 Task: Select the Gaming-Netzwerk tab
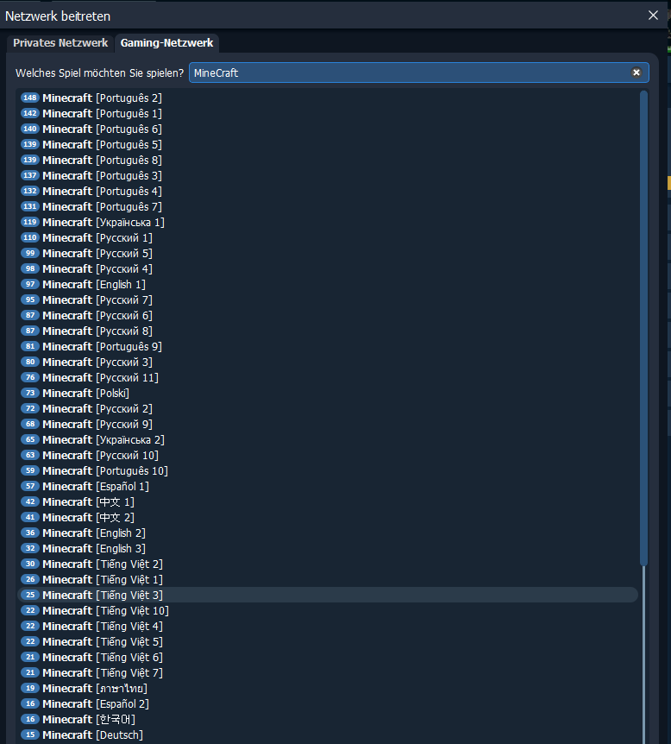(166, 42)
